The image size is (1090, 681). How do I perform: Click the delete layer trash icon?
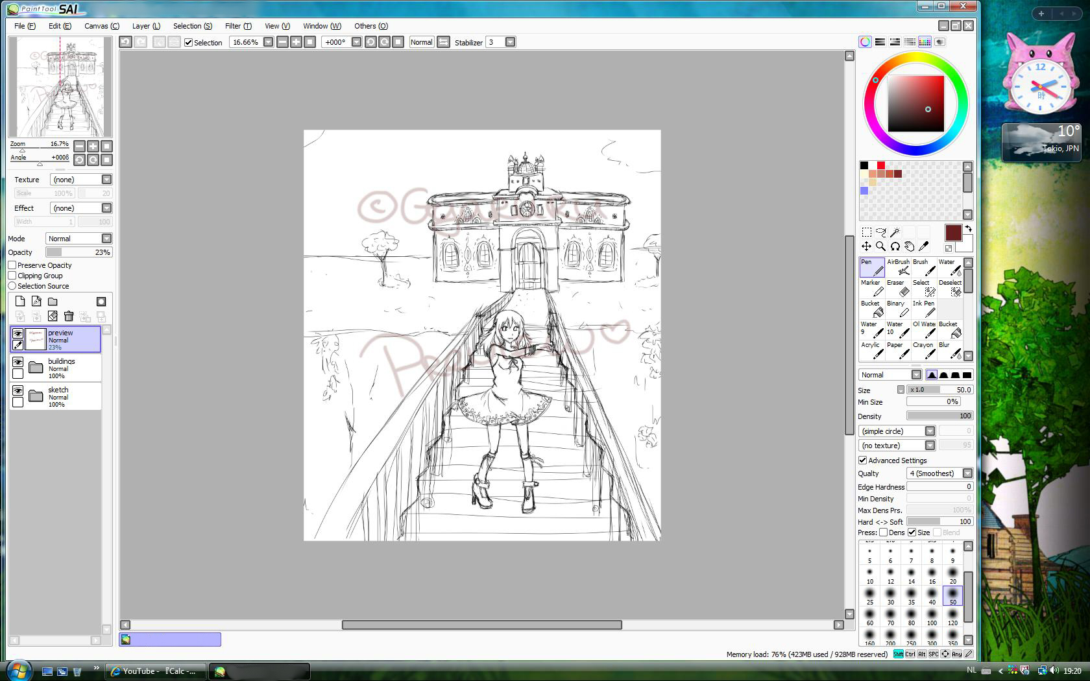pos(69,317)
